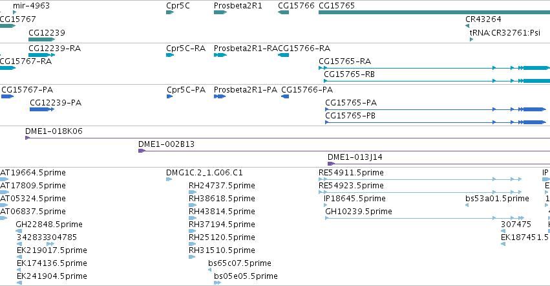Click the DME1-018K06 clone label

(x=54, y=131)
